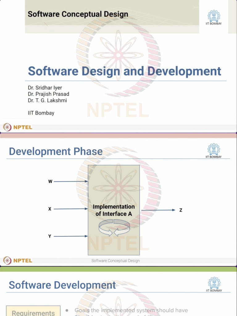Click the input label Y
Screen dimensions: 237x316
click(x=50, y=236)
